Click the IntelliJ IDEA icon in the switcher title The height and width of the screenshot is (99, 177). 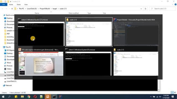click(x=115, y=20)
